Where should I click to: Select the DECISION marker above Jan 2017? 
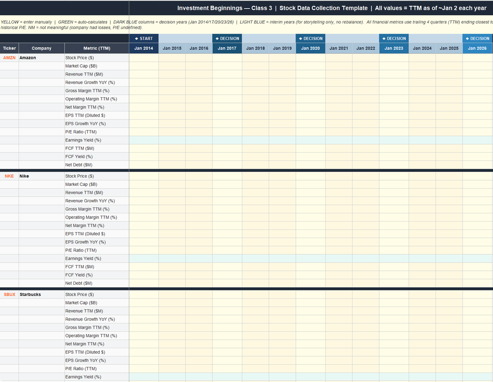(227, 39)
